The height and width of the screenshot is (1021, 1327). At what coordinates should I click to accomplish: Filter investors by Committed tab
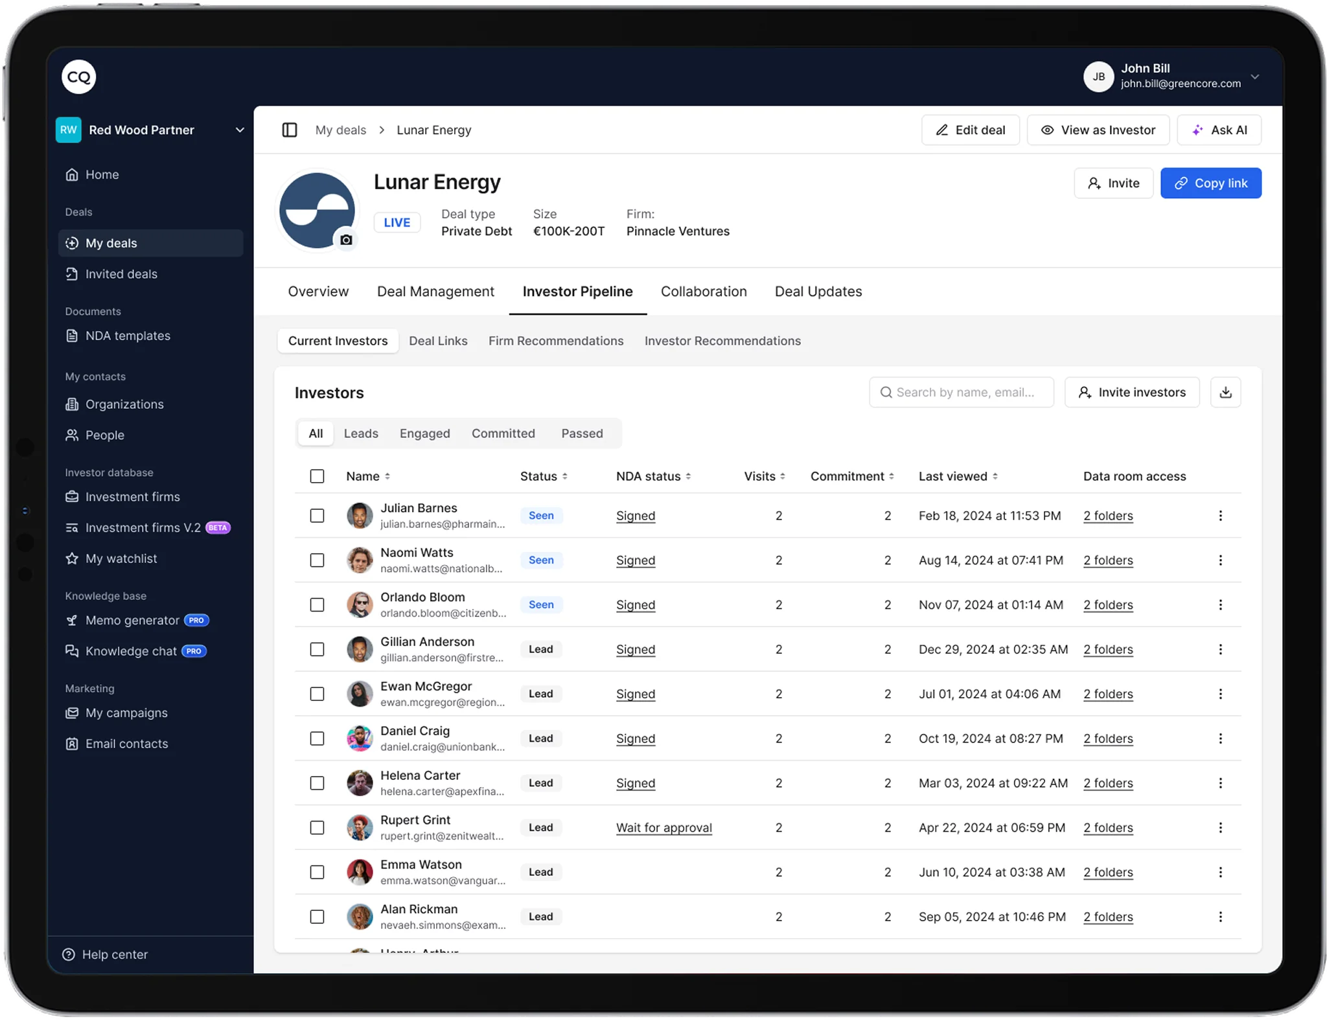coord(503,433)
